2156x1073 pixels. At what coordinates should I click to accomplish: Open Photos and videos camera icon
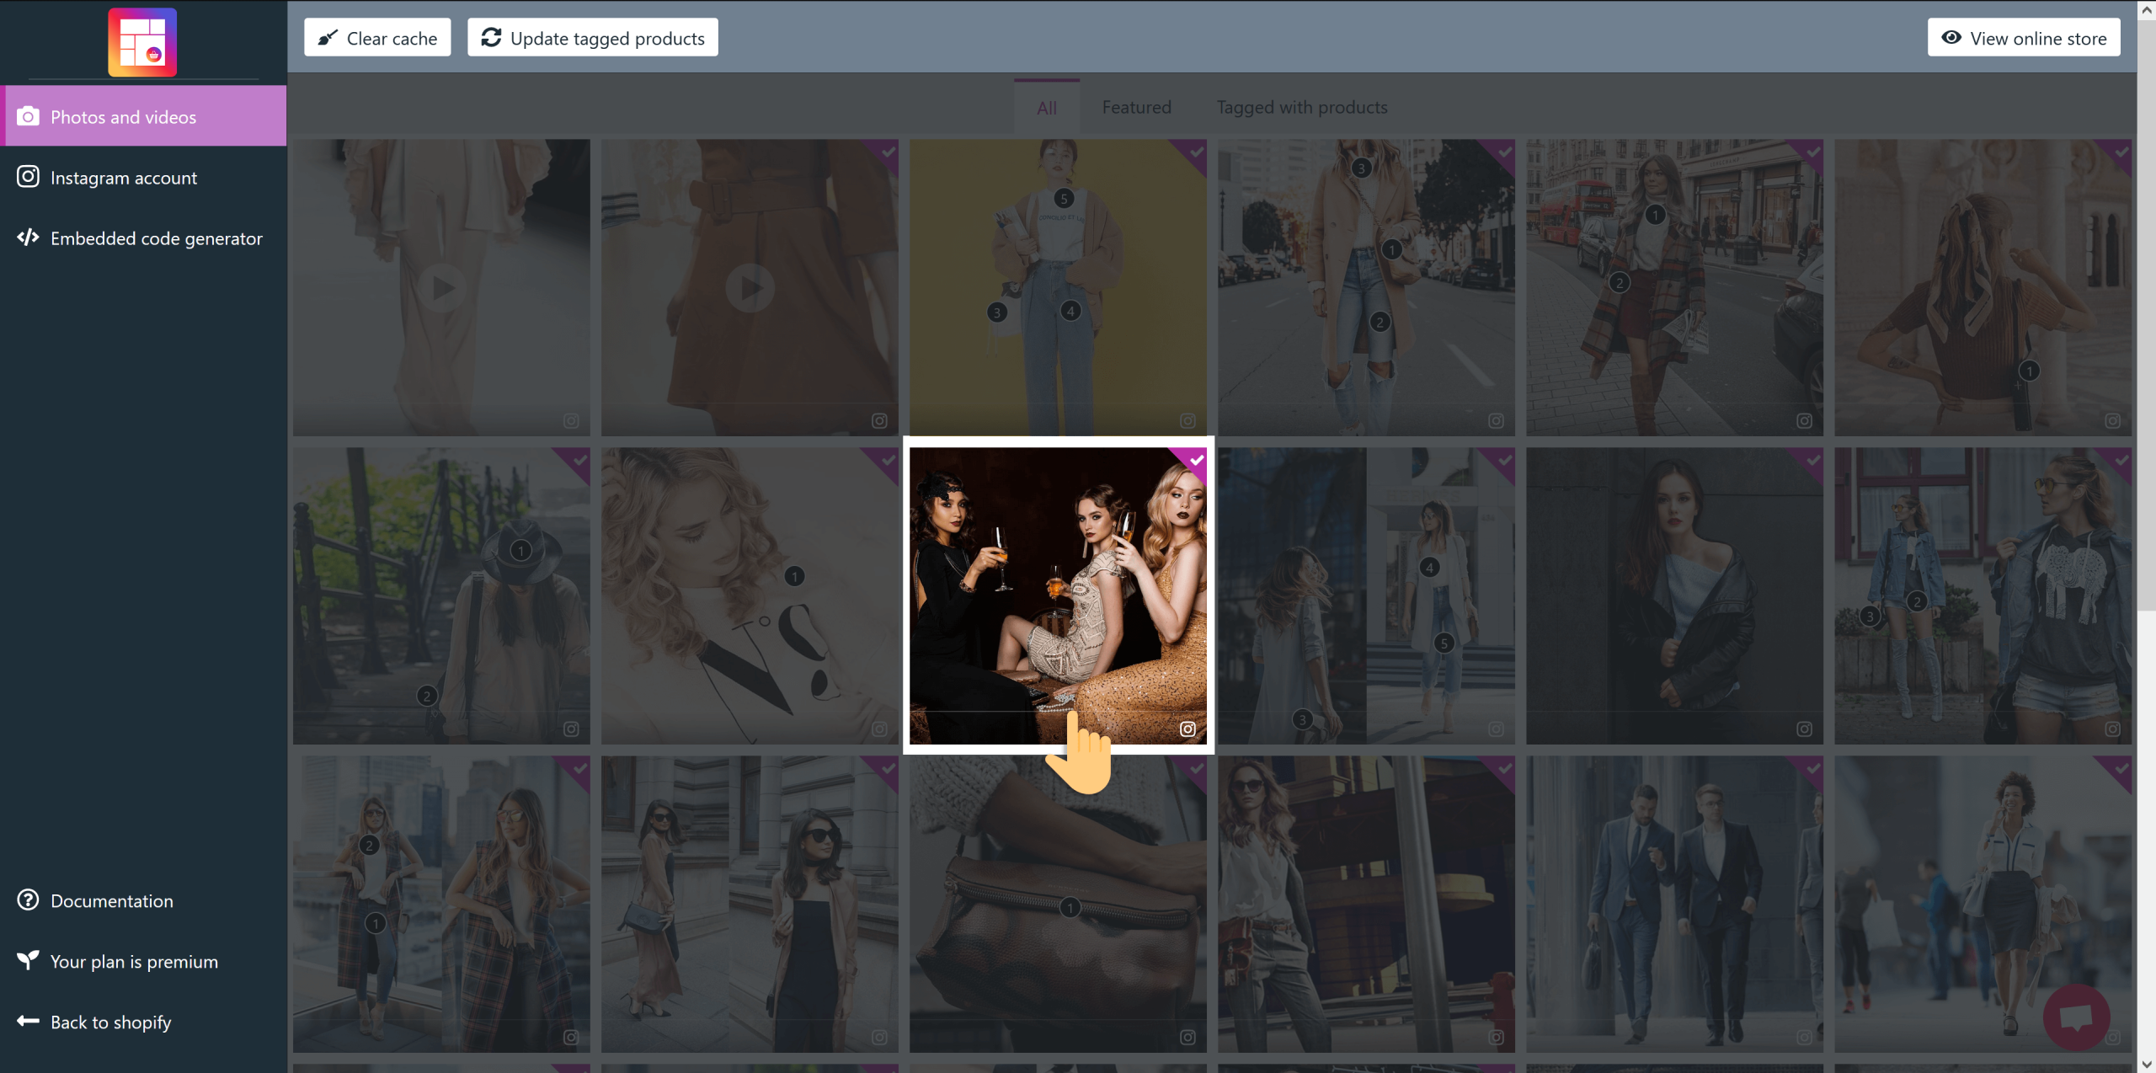coord(28,116)
